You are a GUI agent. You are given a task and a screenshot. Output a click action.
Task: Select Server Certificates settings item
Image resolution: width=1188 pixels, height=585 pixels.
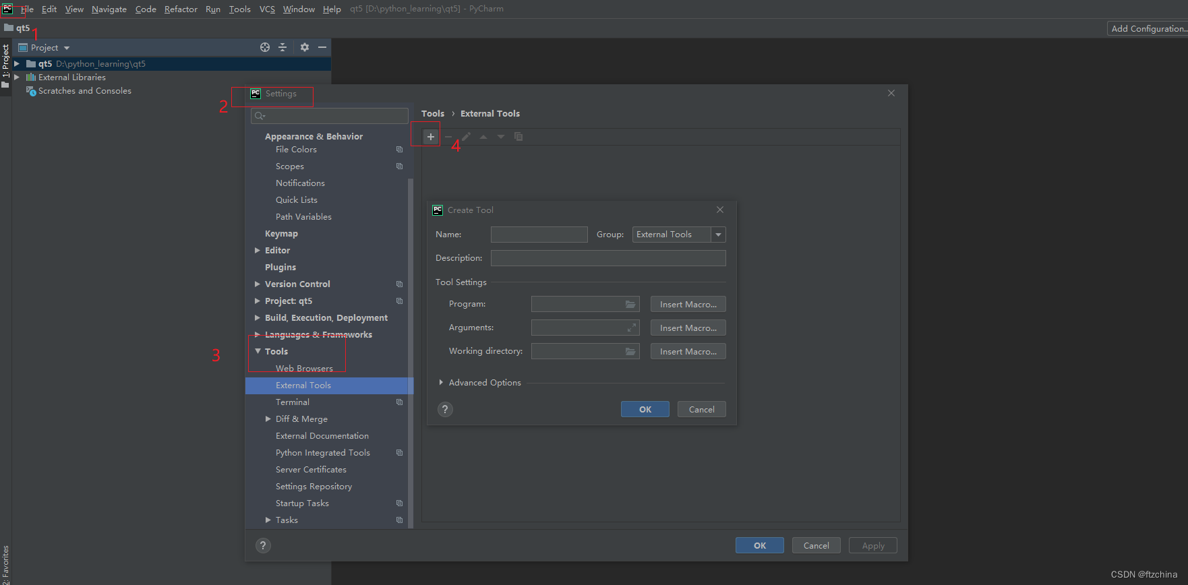pos(311,470)
